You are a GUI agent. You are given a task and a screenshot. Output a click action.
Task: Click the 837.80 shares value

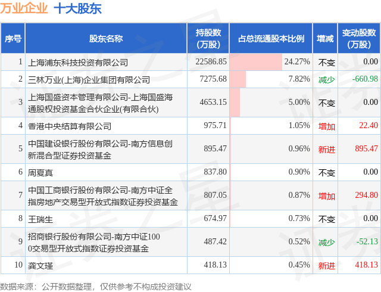pyautogui.click(x=215, y=172)
